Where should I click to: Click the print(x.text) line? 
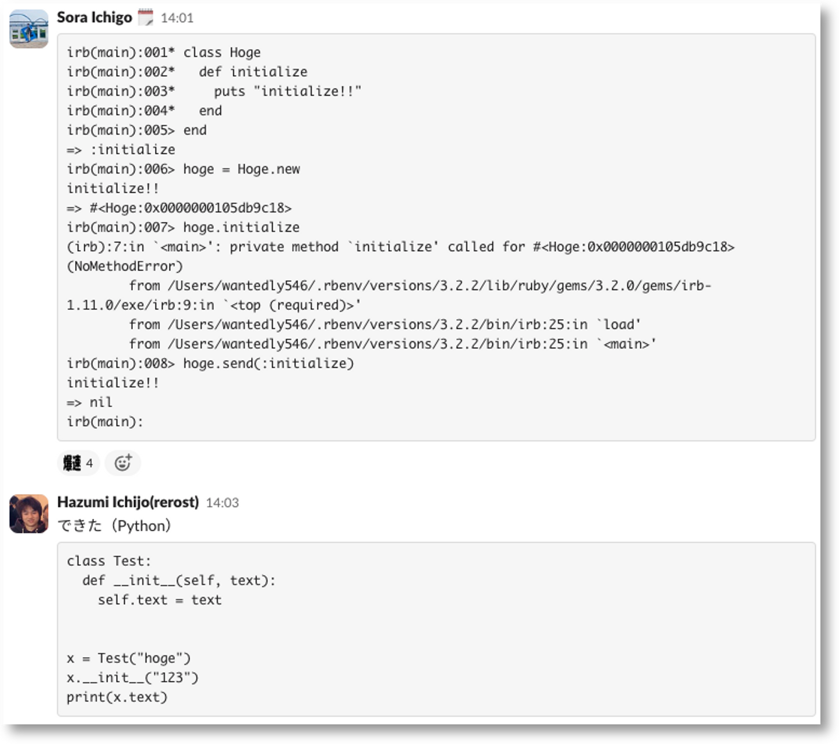(117, 697)
